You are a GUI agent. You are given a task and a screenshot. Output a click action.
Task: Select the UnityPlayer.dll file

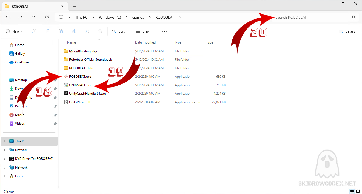[x=80, y=102]
